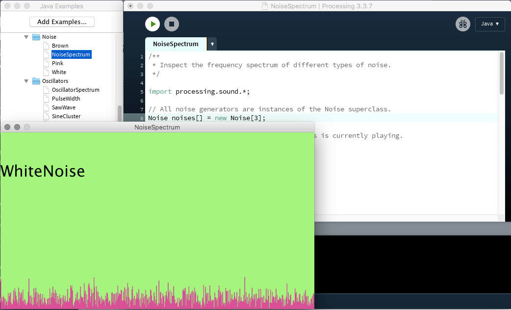Click the Oscillators folder icon

pyautogui.click(x=36, y=81)
